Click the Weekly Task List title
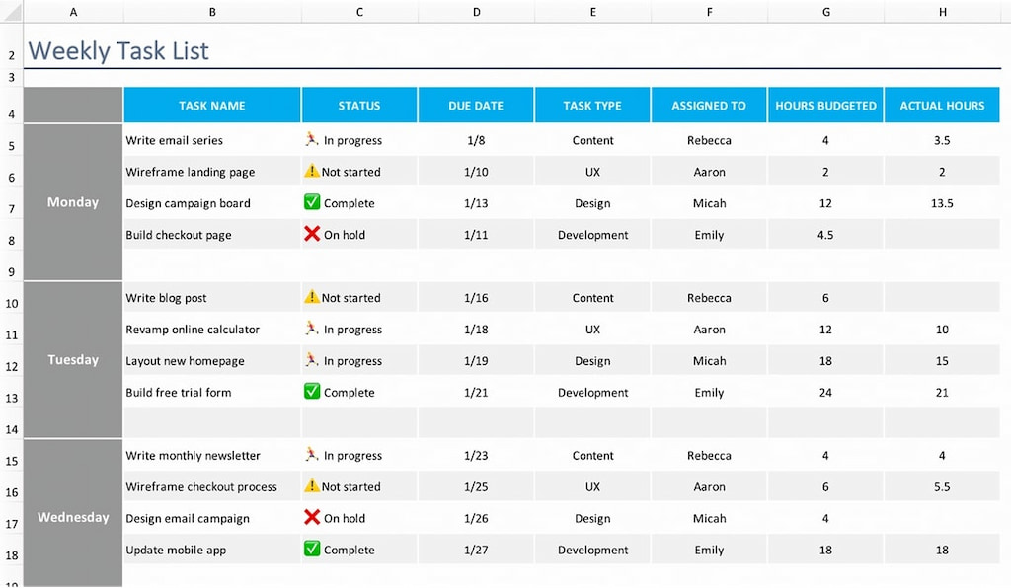 118,50
